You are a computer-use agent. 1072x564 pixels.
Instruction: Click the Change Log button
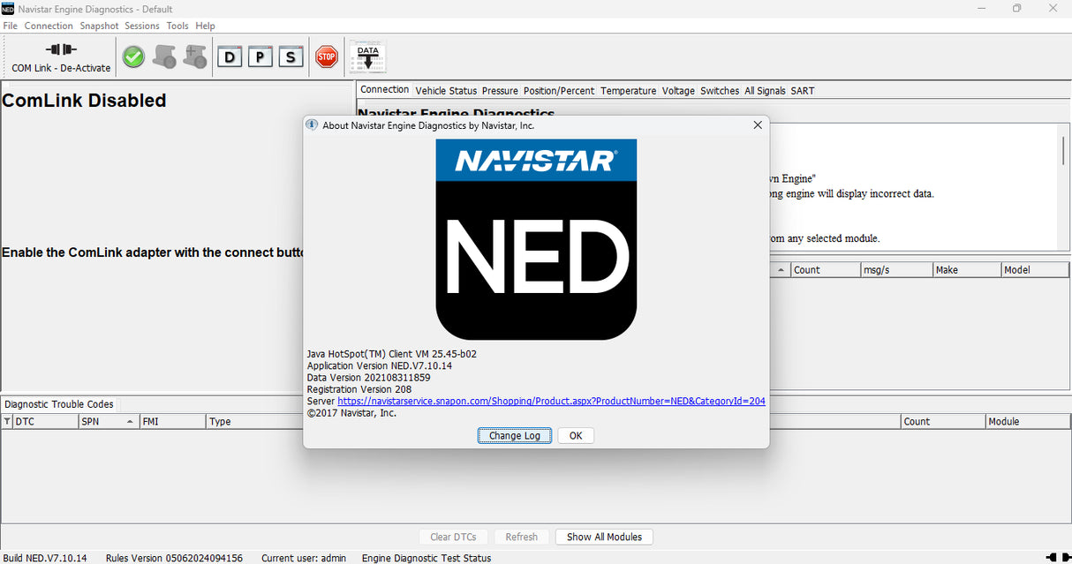515,435
